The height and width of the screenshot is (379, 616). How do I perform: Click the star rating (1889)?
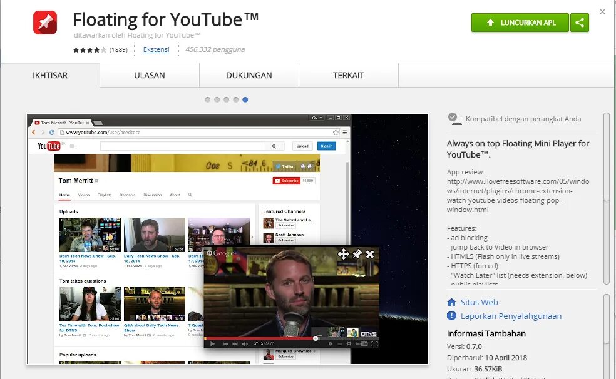pos(100,50)
